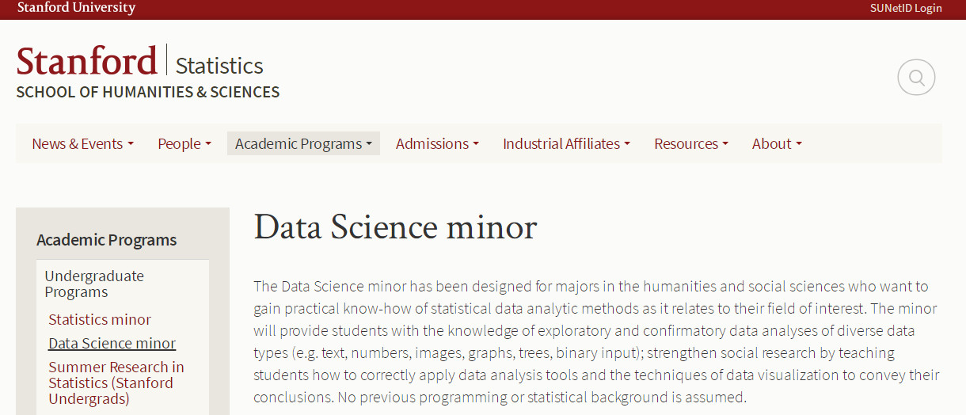Open Summer Research in Statistics link
The image size is (966, 415).
(116, 383)
